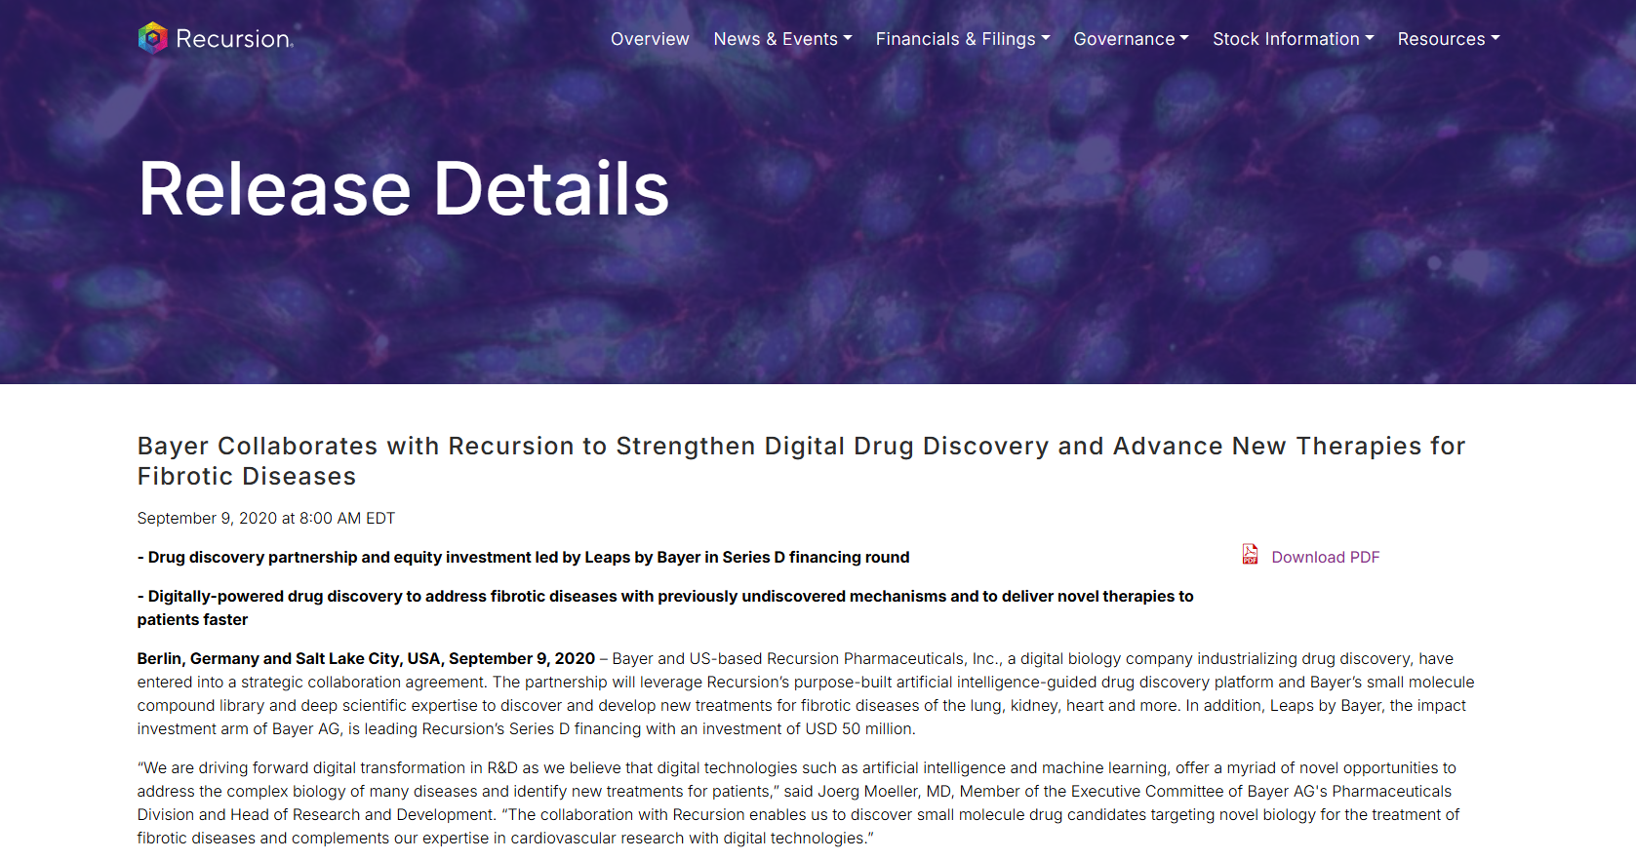The width and height of the screenshot is (1636, 860).
Task: Click the Download PDF link
Action: 1325,557
